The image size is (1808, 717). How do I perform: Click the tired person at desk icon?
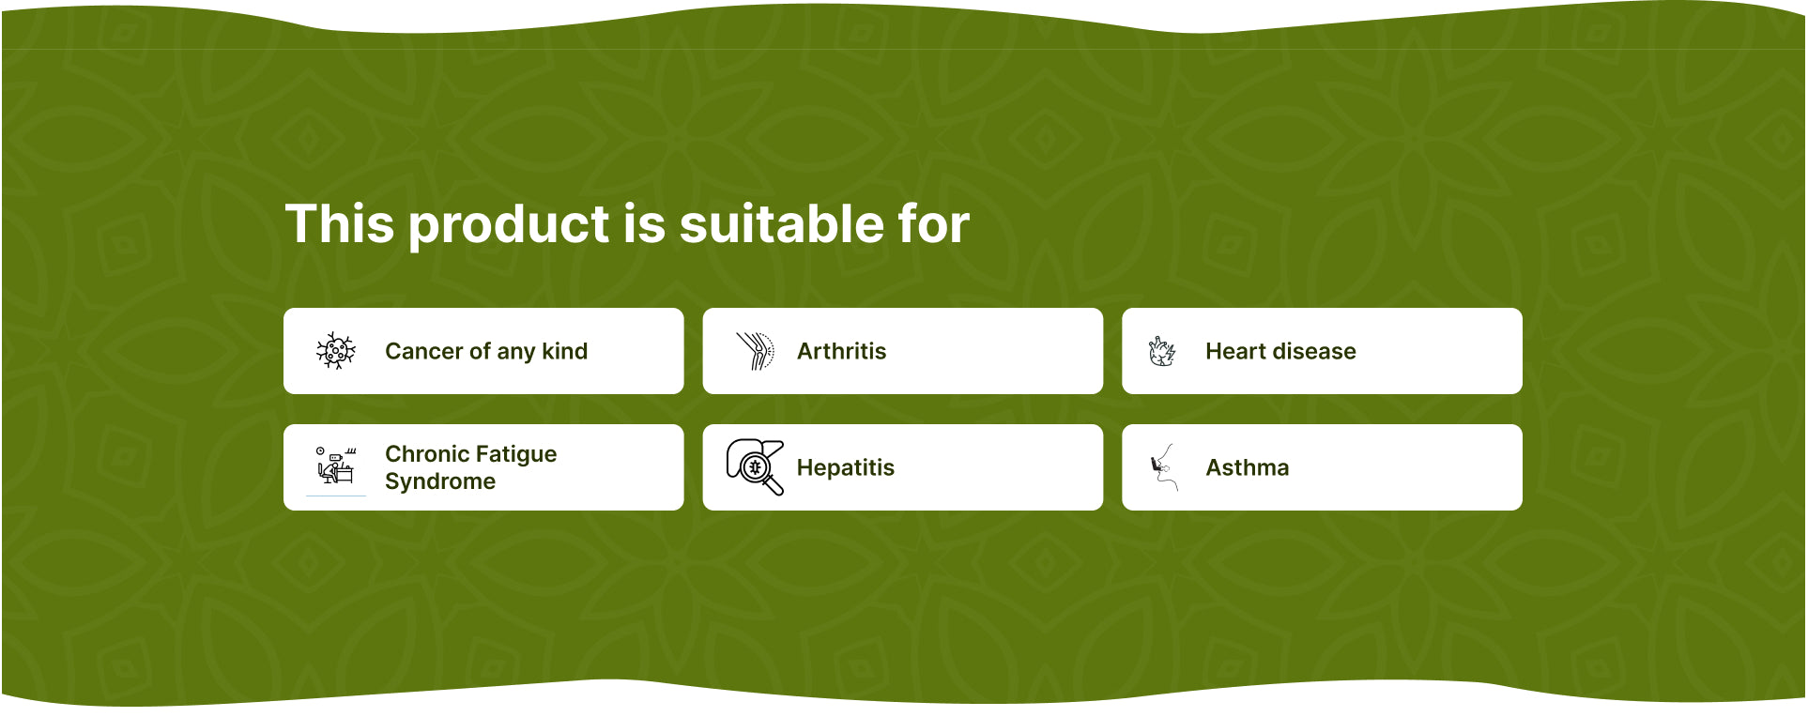(x=336, y=465)
